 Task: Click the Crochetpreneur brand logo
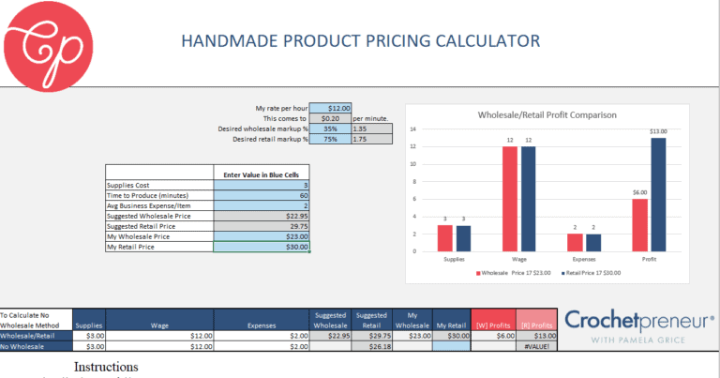coord(639,326)
